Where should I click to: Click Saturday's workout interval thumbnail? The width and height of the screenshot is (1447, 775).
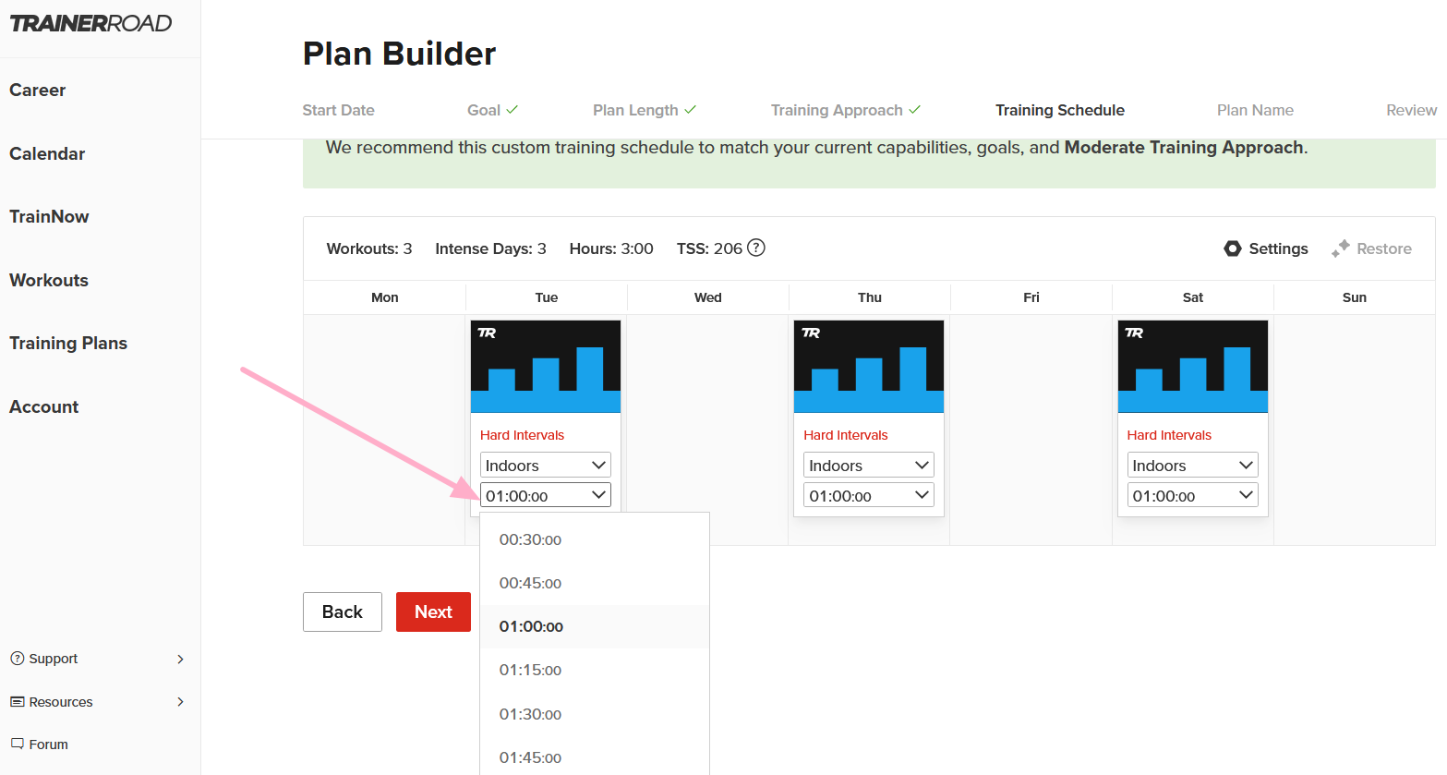(x=1193, y=367)
